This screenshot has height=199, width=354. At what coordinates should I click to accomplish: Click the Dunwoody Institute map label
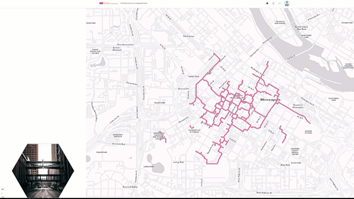[x=118, y=136]
